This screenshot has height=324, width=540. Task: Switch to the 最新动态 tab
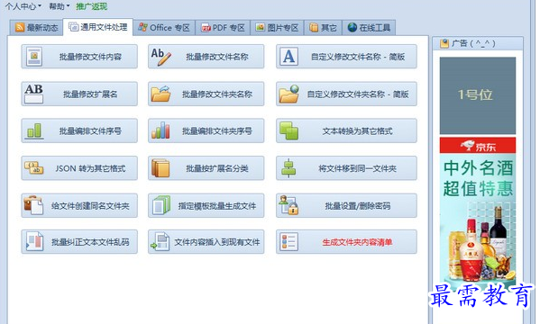coord(36,28)
